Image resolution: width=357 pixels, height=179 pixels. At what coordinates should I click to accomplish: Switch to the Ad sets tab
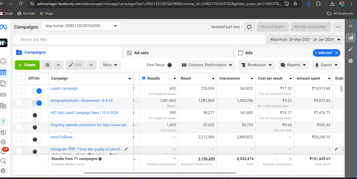[141, 53]
